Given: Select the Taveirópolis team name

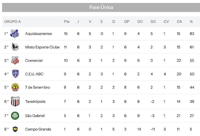Looking at the screenshot, I should point(35,102).
